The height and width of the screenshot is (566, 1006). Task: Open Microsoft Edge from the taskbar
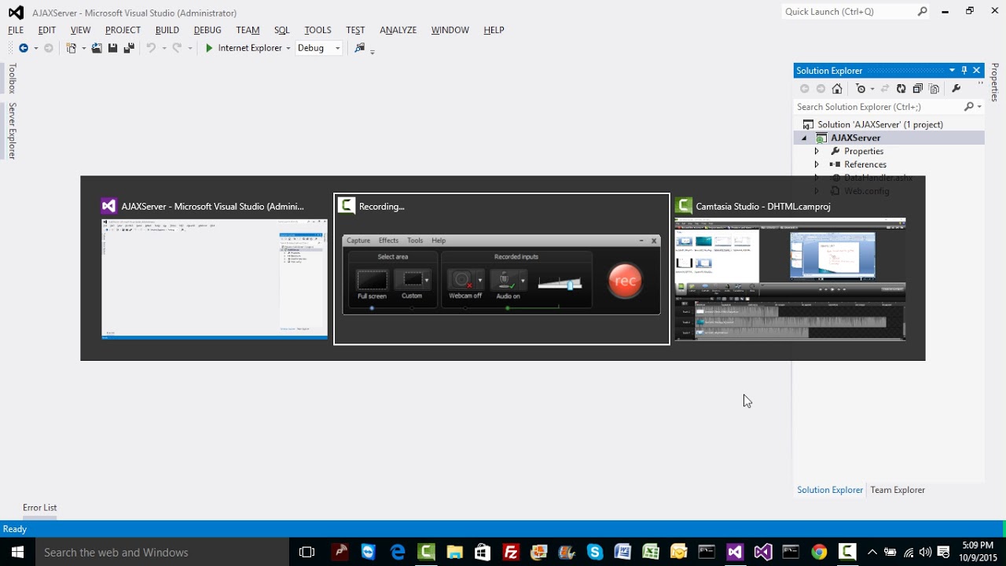click(x=398, y=552)
